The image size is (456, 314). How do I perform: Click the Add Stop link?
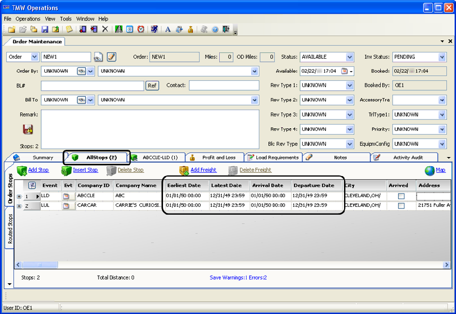tap(38, 170)
